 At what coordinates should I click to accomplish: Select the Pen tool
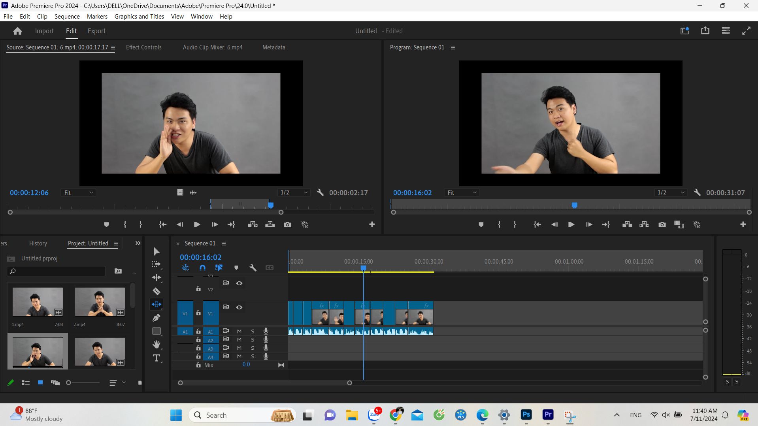coord(157,318)
